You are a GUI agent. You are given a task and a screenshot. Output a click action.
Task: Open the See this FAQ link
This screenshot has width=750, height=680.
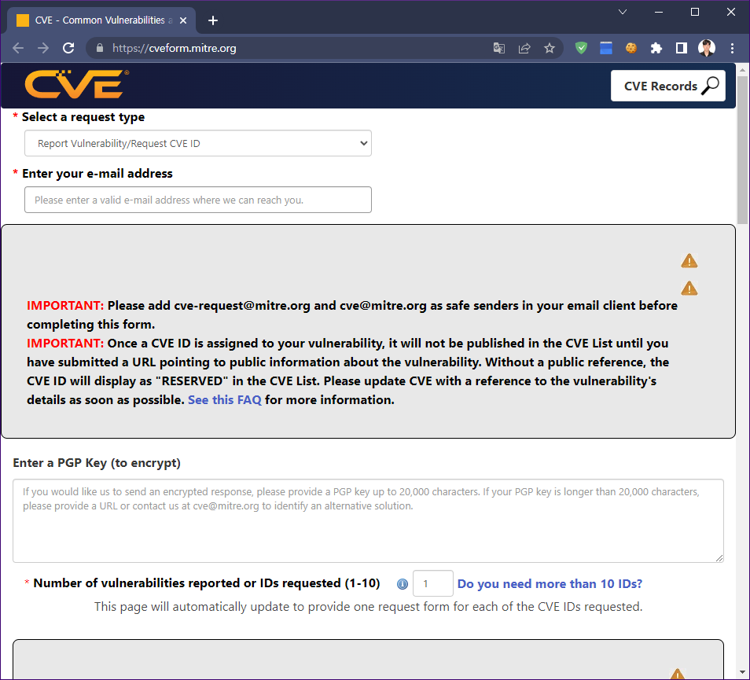225,400
